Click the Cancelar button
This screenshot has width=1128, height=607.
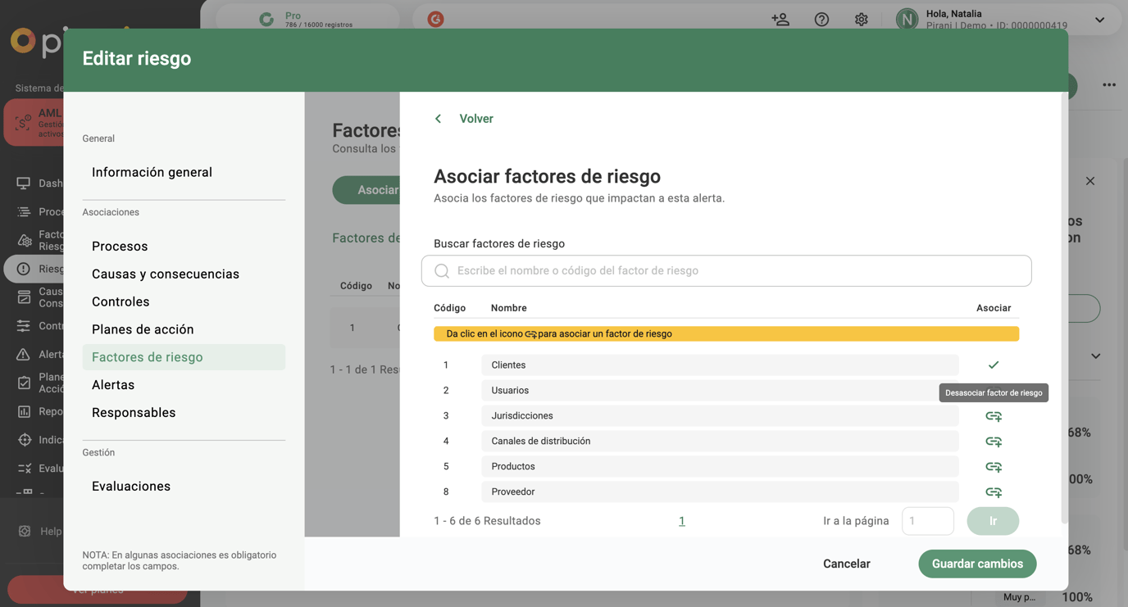(847, 564)
